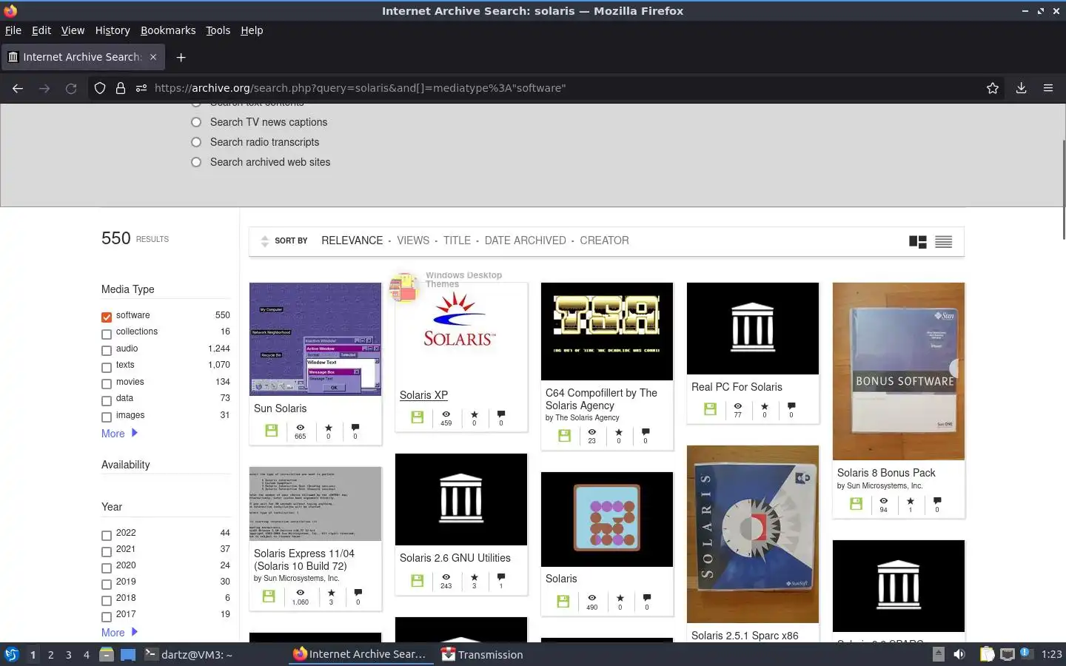Open the Solaris XP title link
Screen dimensions: 1066x666
click(x=423, y=395)
